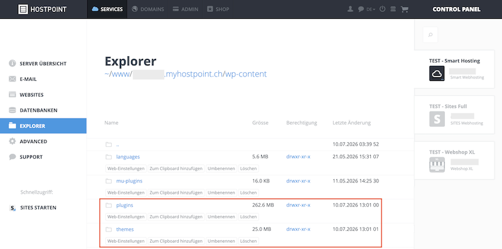This screenshot has height=249, width=502.
Task: Click the power logout icon
Action: [x=382, y=9]
